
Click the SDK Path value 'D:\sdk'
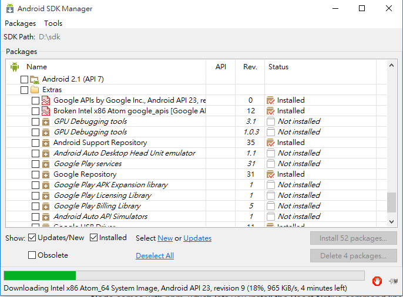(49, 37)
